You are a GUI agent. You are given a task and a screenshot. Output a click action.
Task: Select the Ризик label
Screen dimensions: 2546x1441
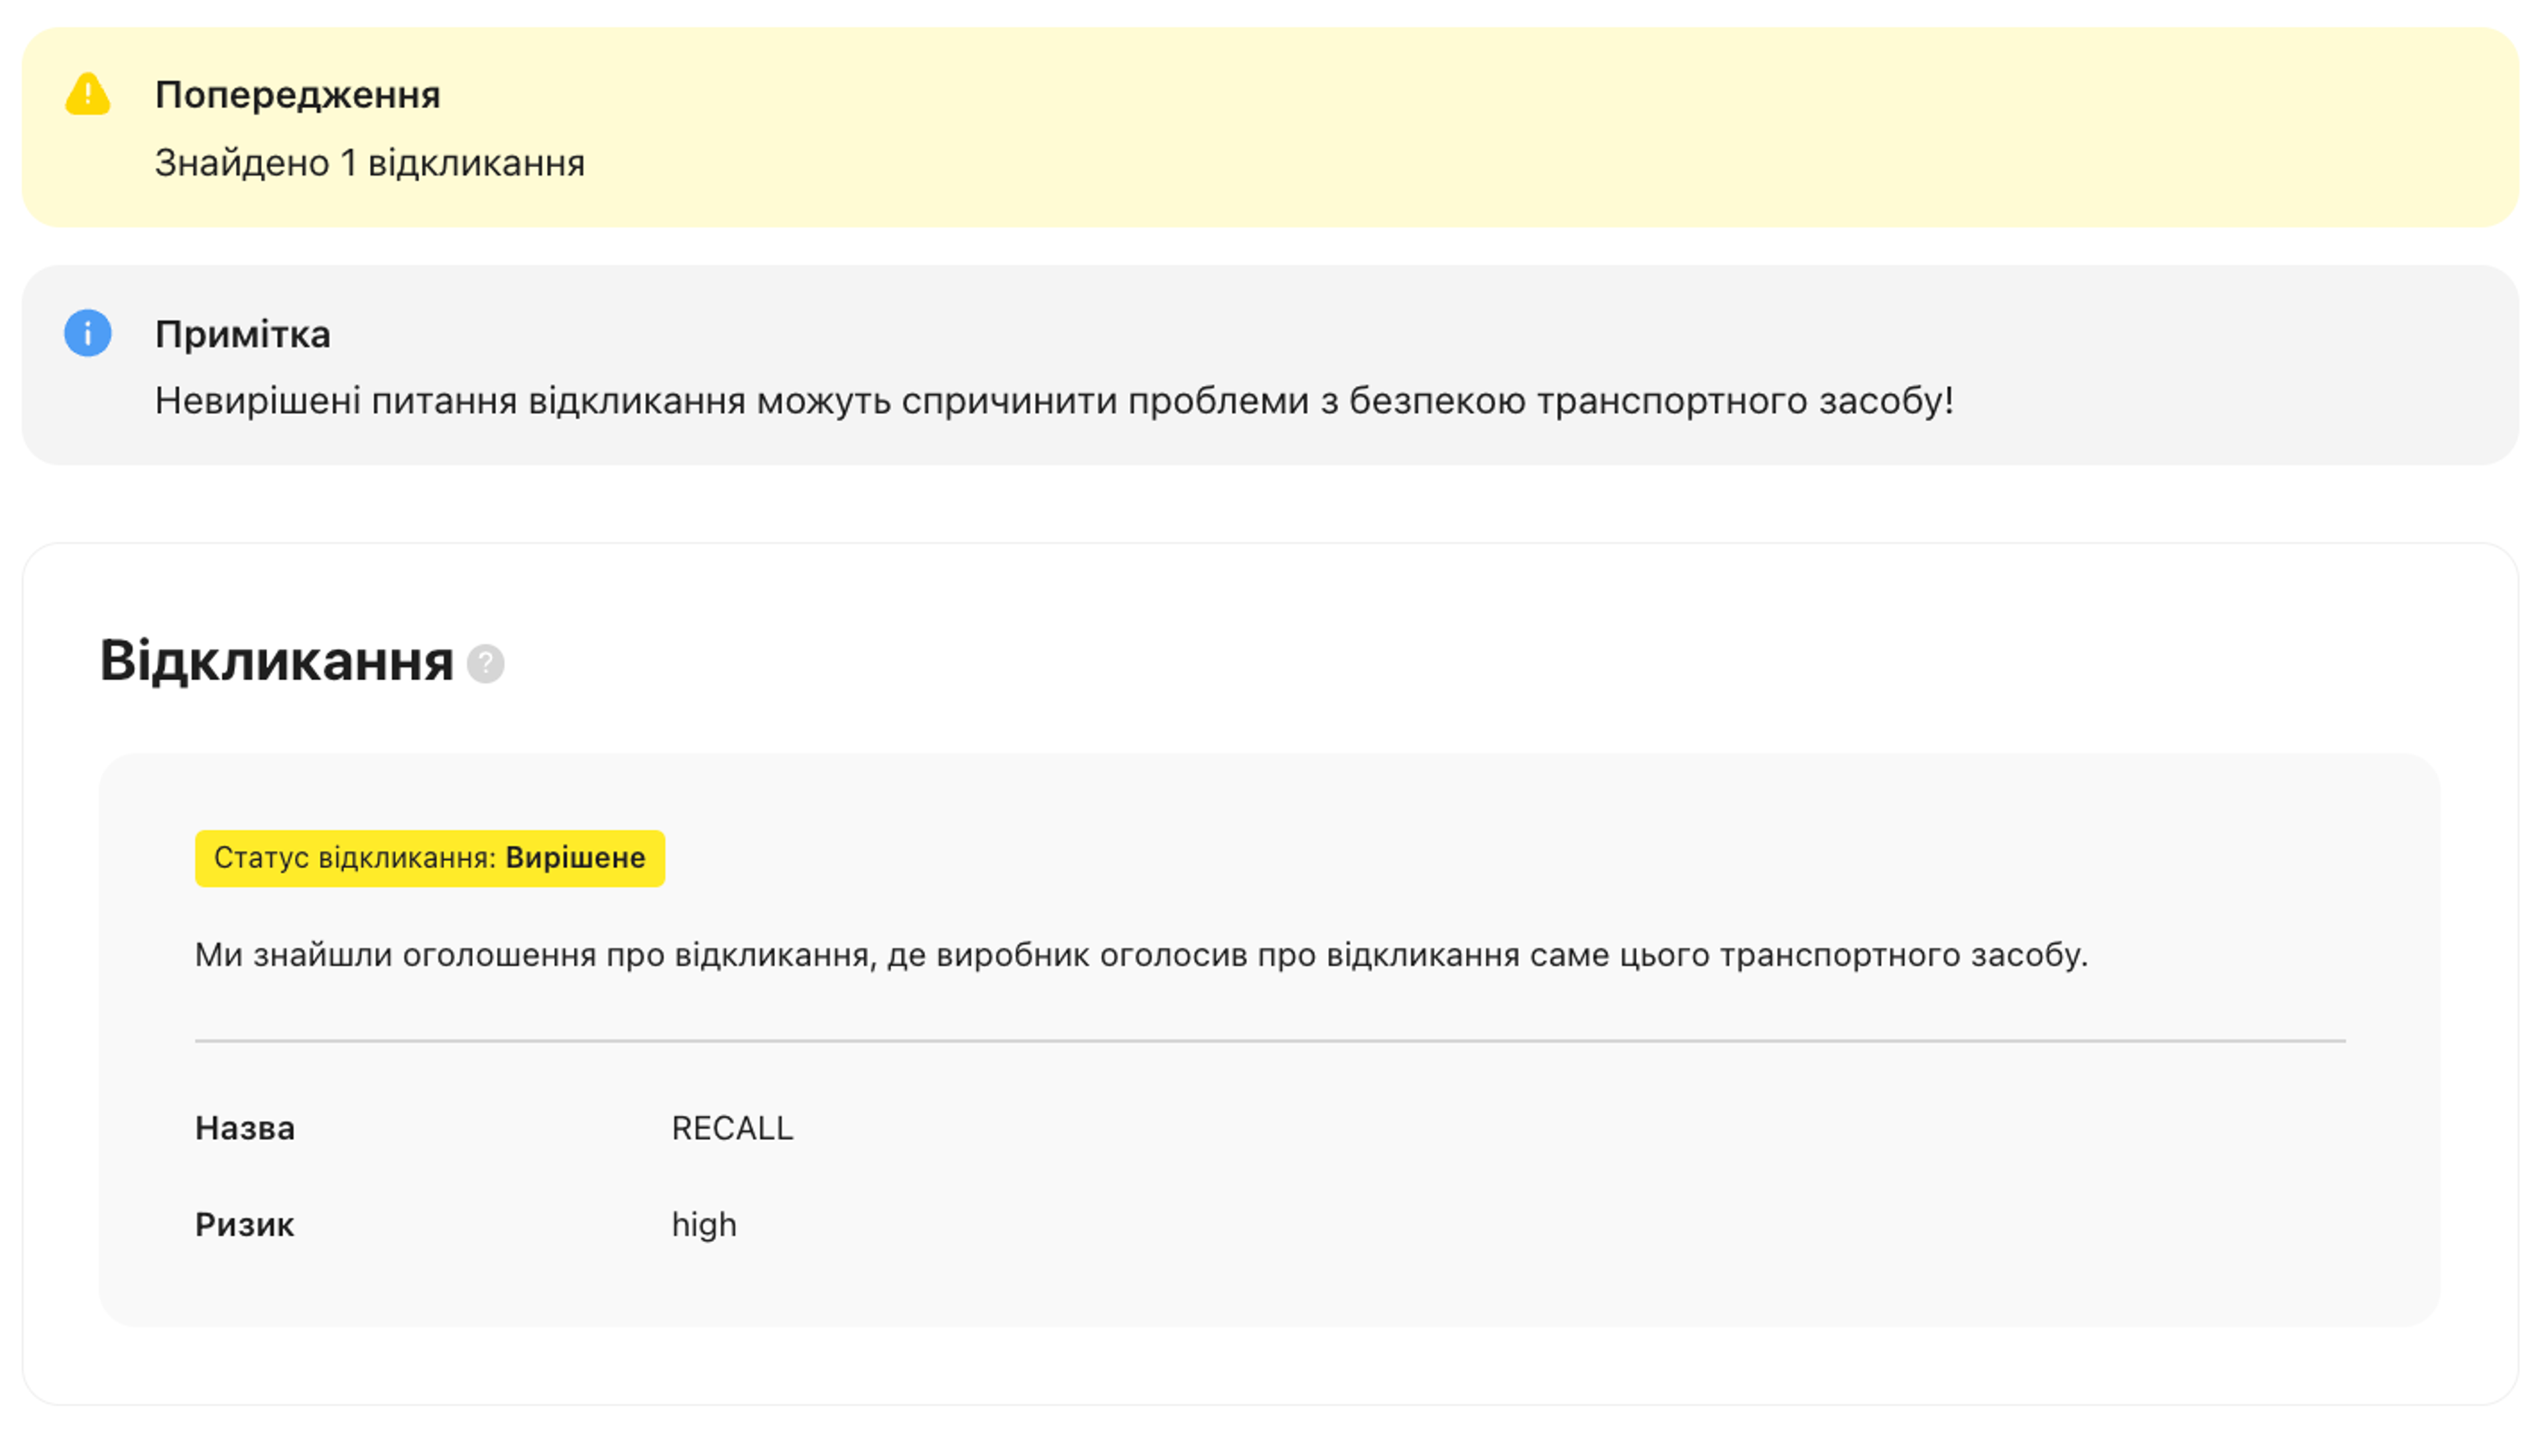[245, 1224]
